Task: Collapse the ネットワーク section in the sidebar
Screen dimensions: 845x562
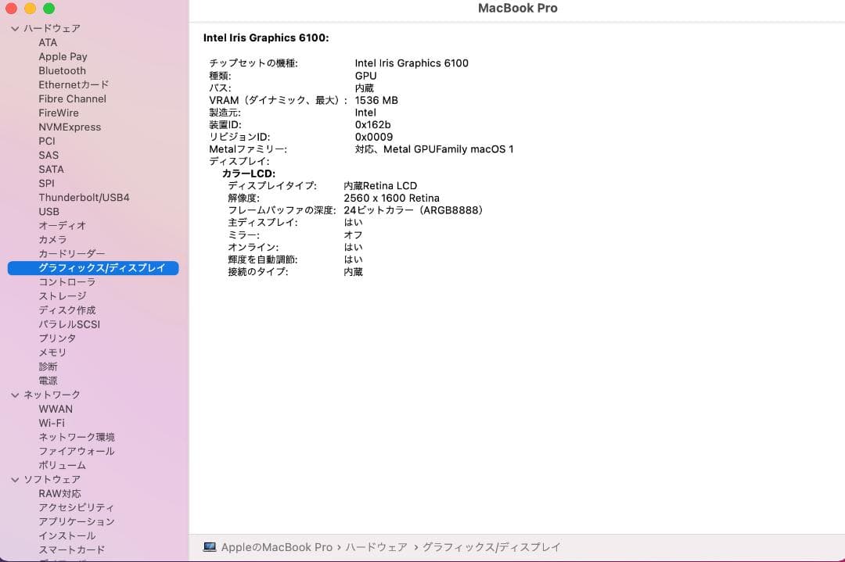Action: [x=14, y=395]
